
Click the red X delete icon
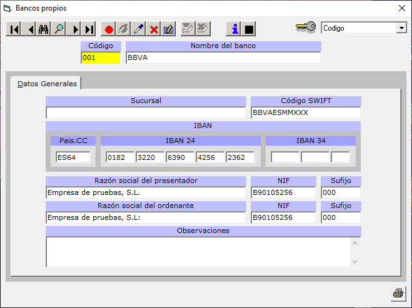click(154, 29)
